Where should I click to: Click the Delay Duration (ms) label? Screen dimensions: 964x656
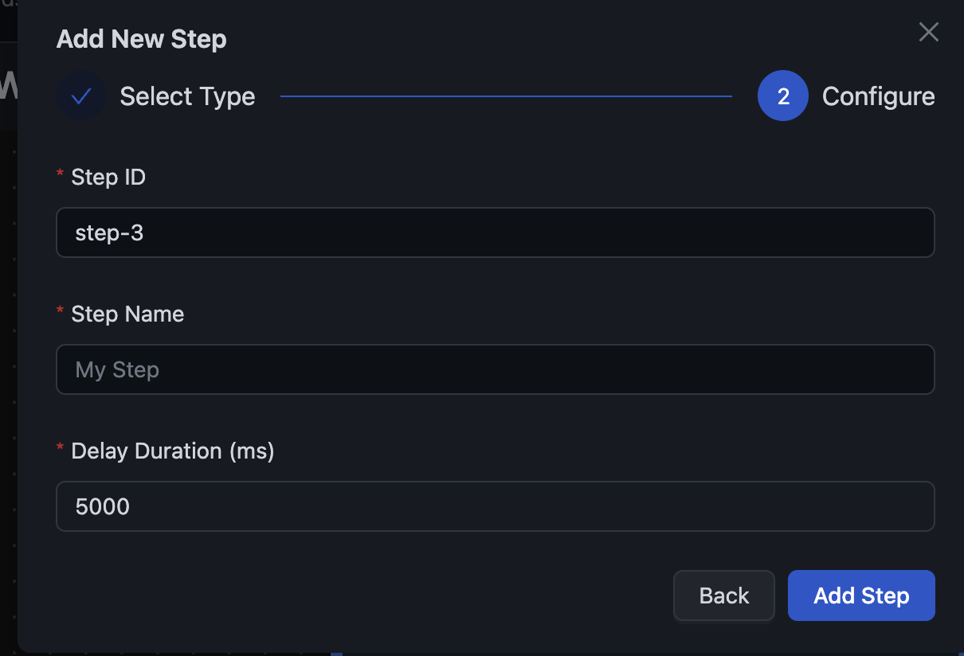click(x=172, y=451)
